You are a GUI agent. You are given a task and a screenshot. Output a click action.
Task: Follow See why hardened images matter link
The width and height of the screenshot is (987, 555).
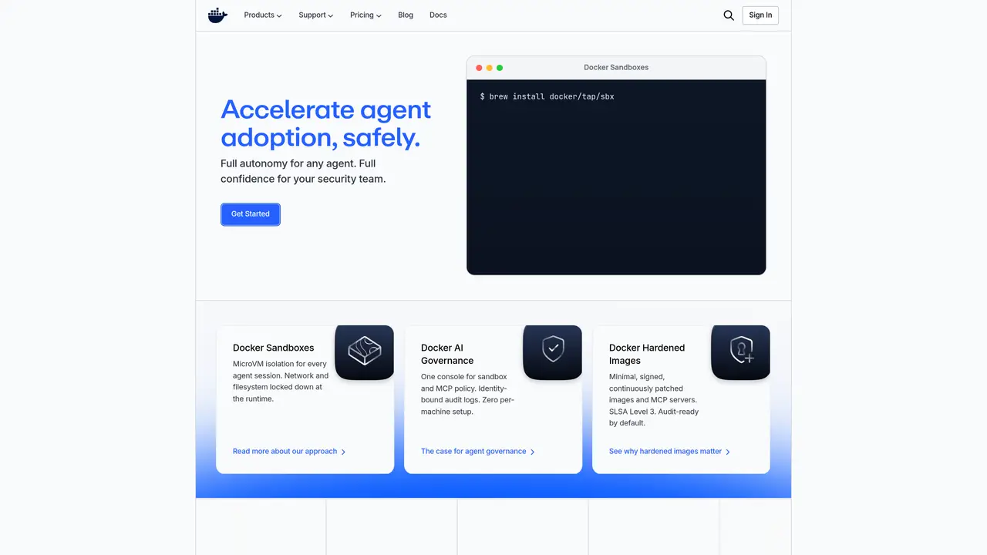(669, 452)
